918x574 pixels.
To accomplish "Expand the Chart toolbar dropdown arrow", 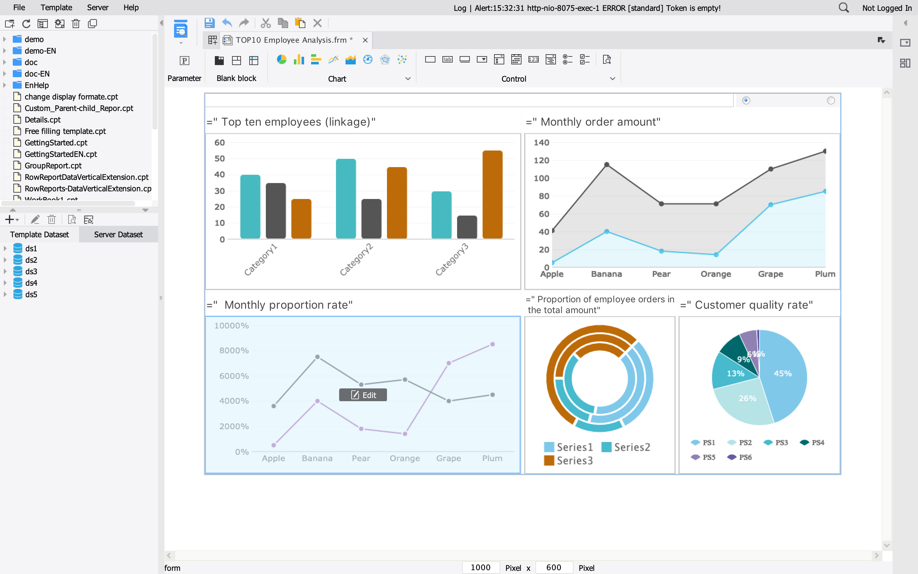I will 408,78.
